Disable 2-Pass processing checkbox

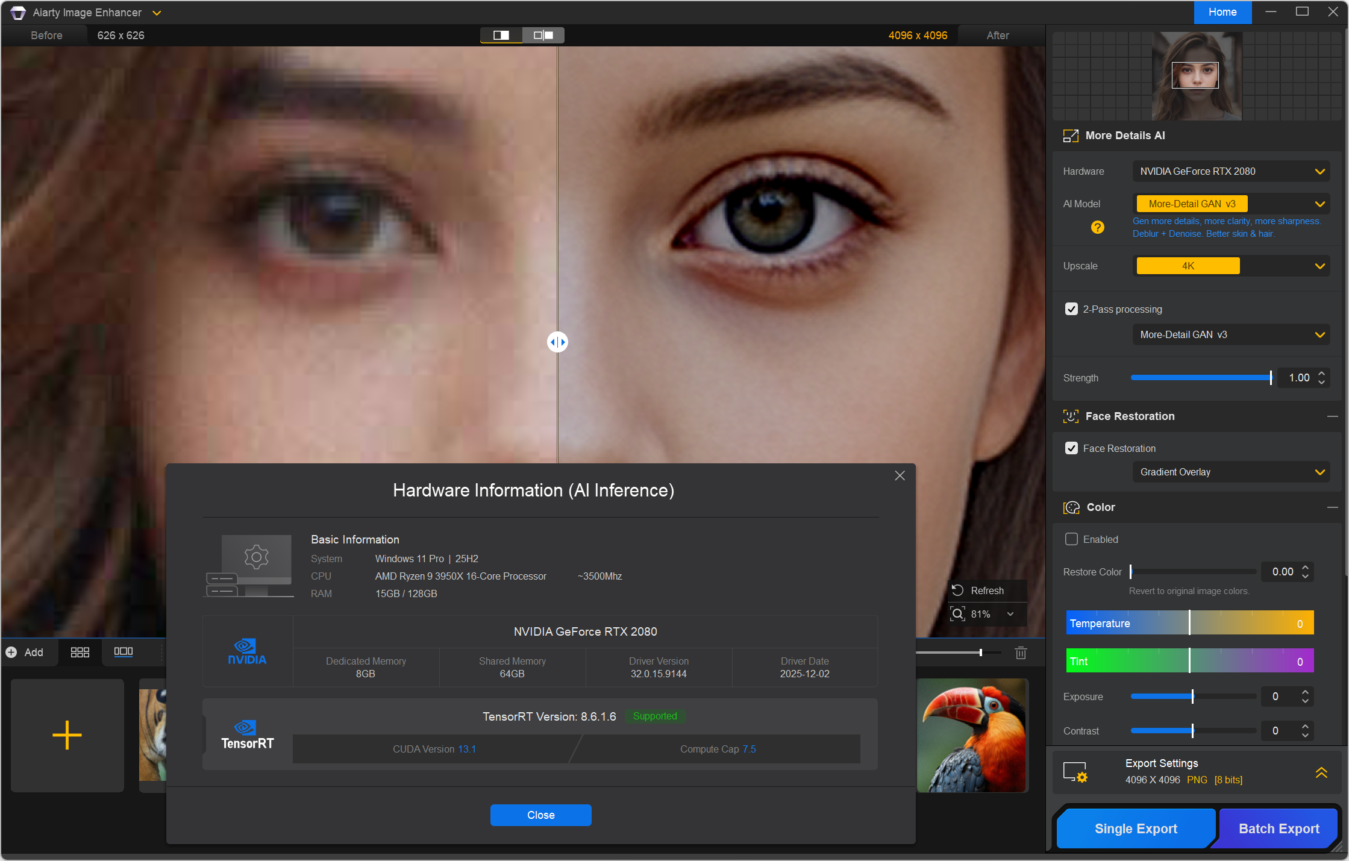pos(1071,309)
